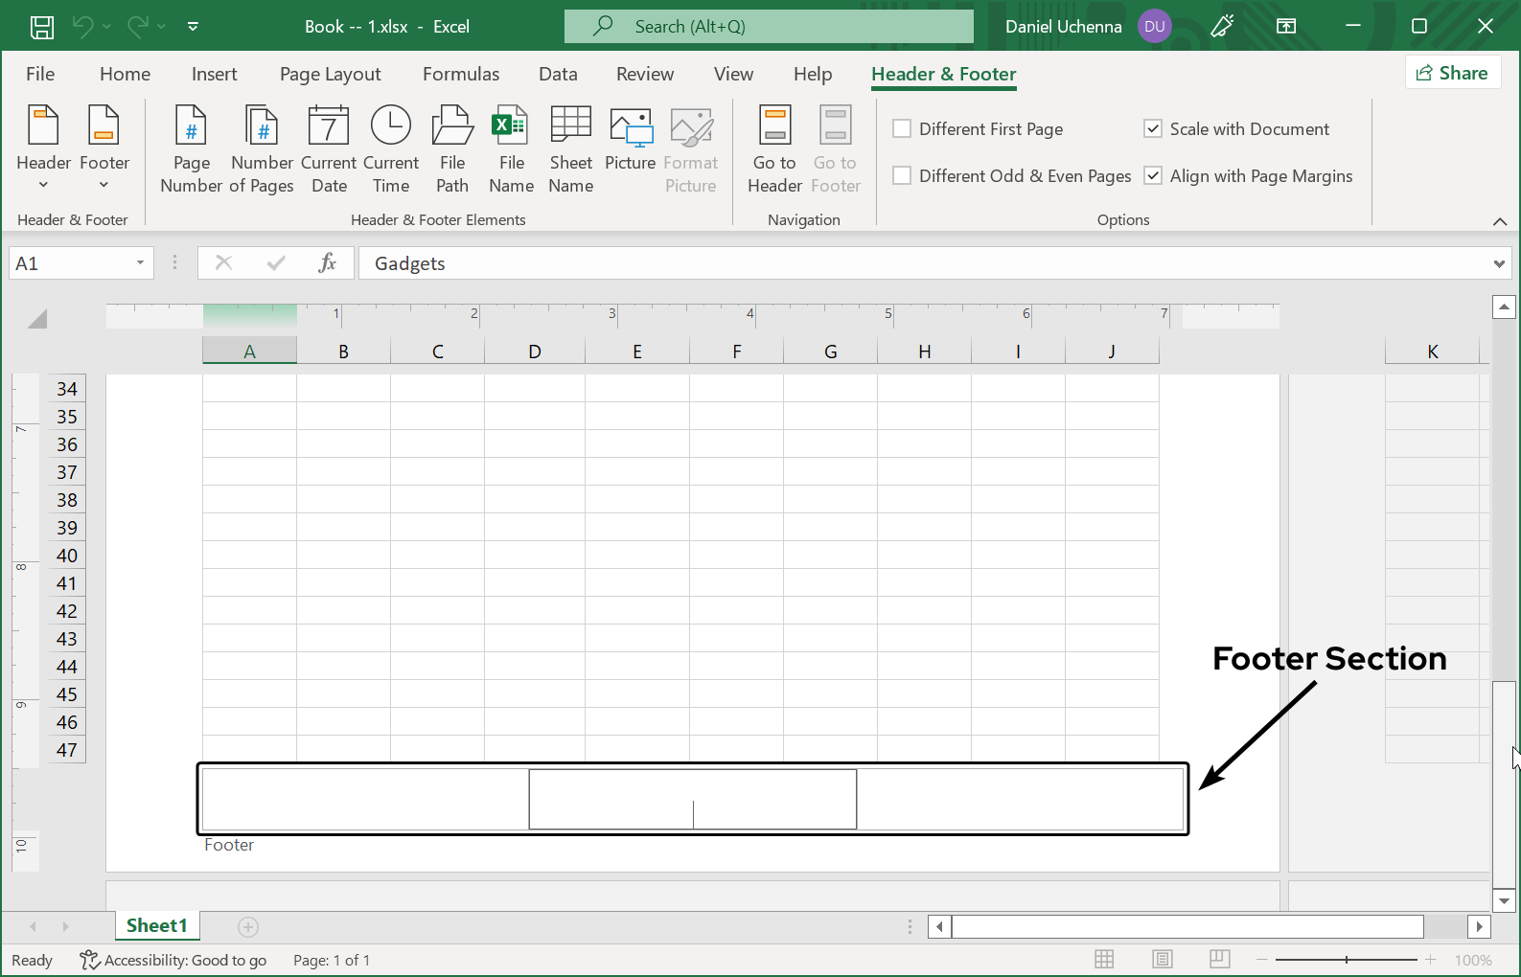Switch to the Formulas tab

460,74
